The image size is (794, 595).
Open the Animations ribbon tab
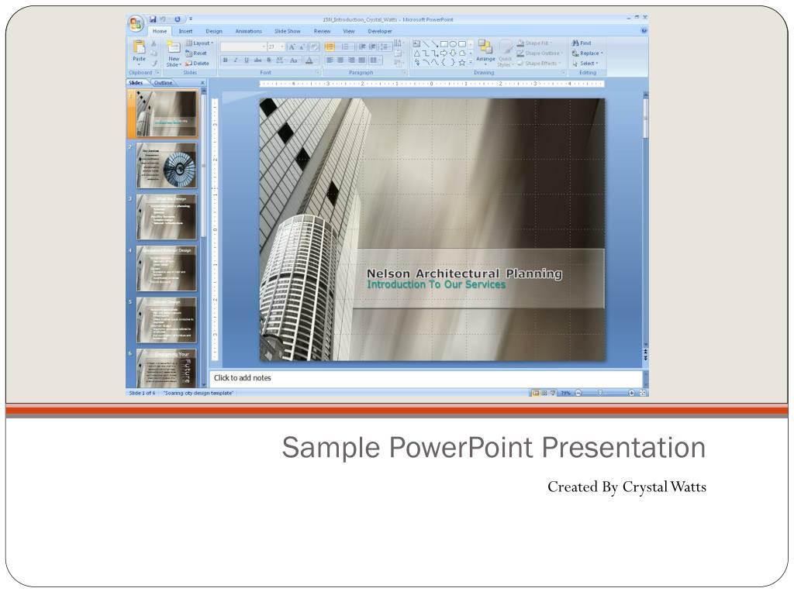(x=249, y=31)
